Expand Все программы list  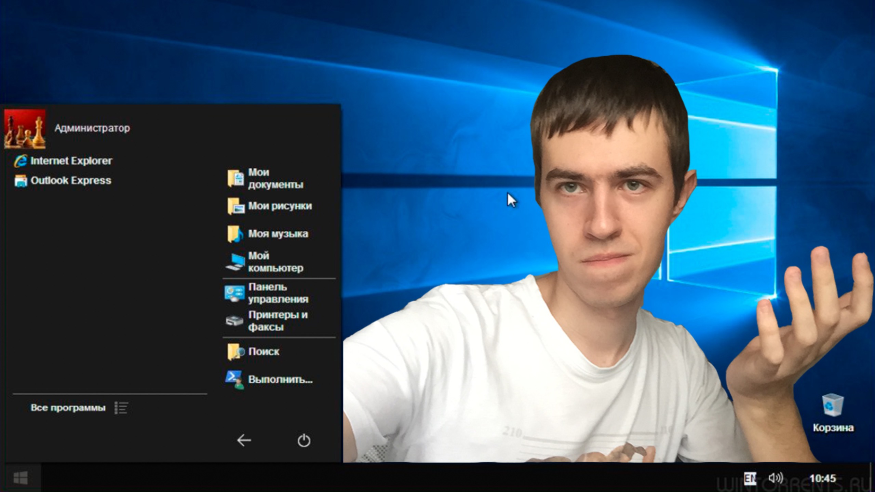pos(67,407)
